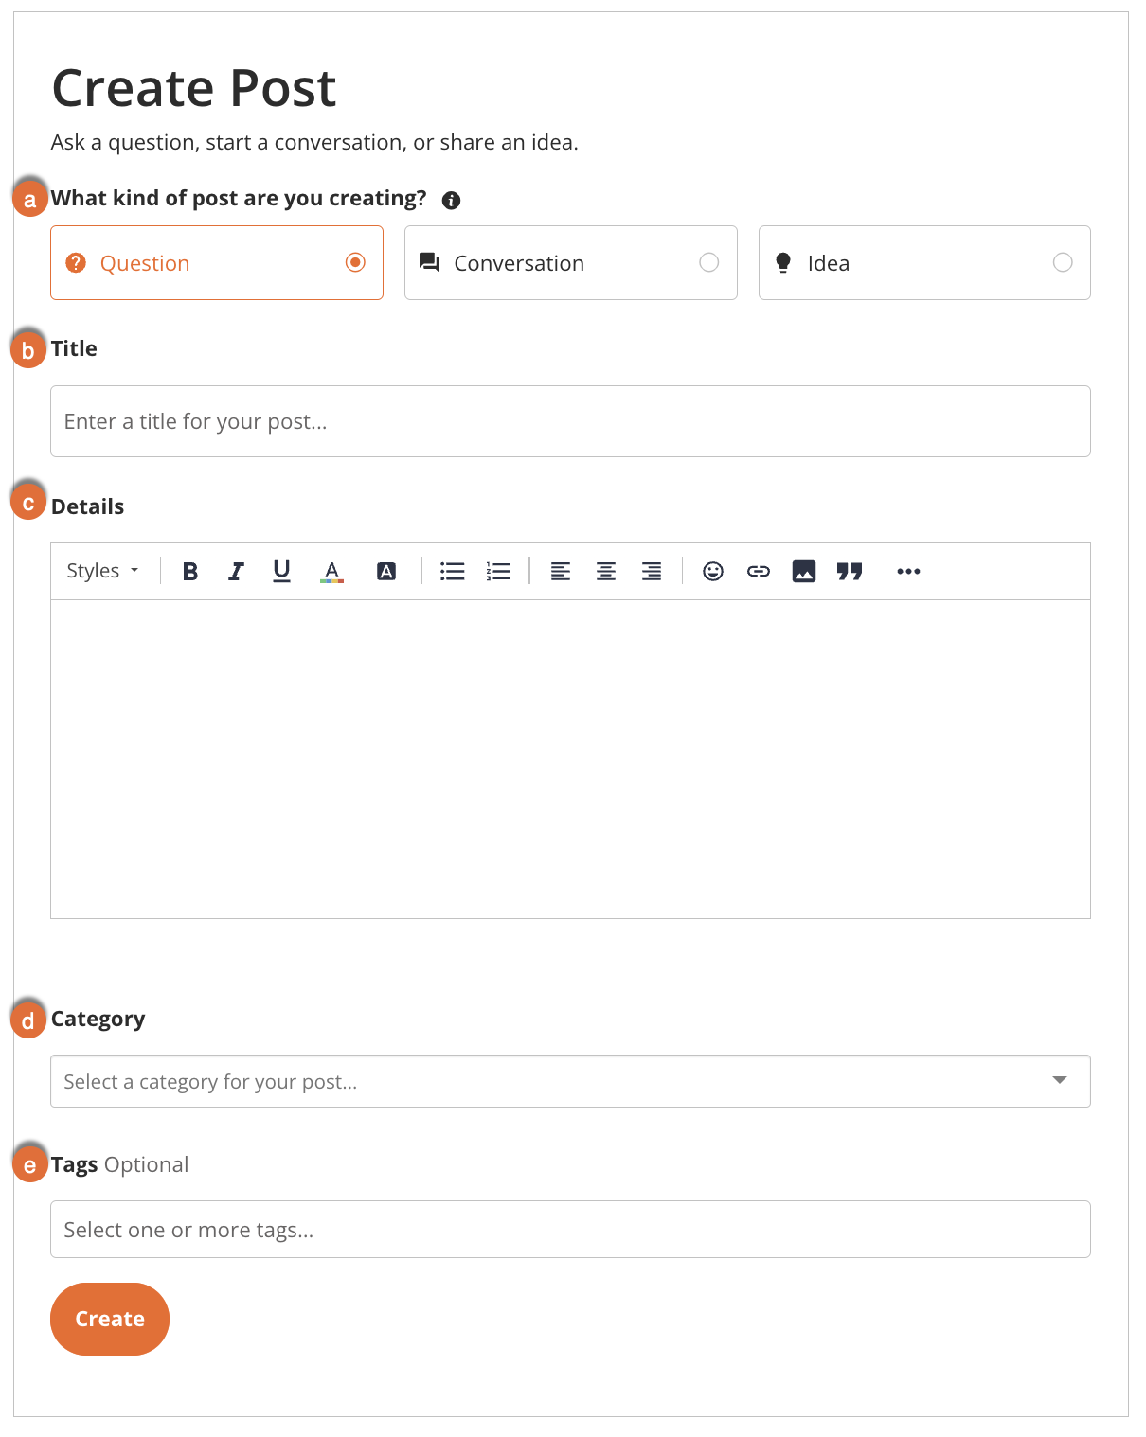Click the post type info icon

coord(452,200)
